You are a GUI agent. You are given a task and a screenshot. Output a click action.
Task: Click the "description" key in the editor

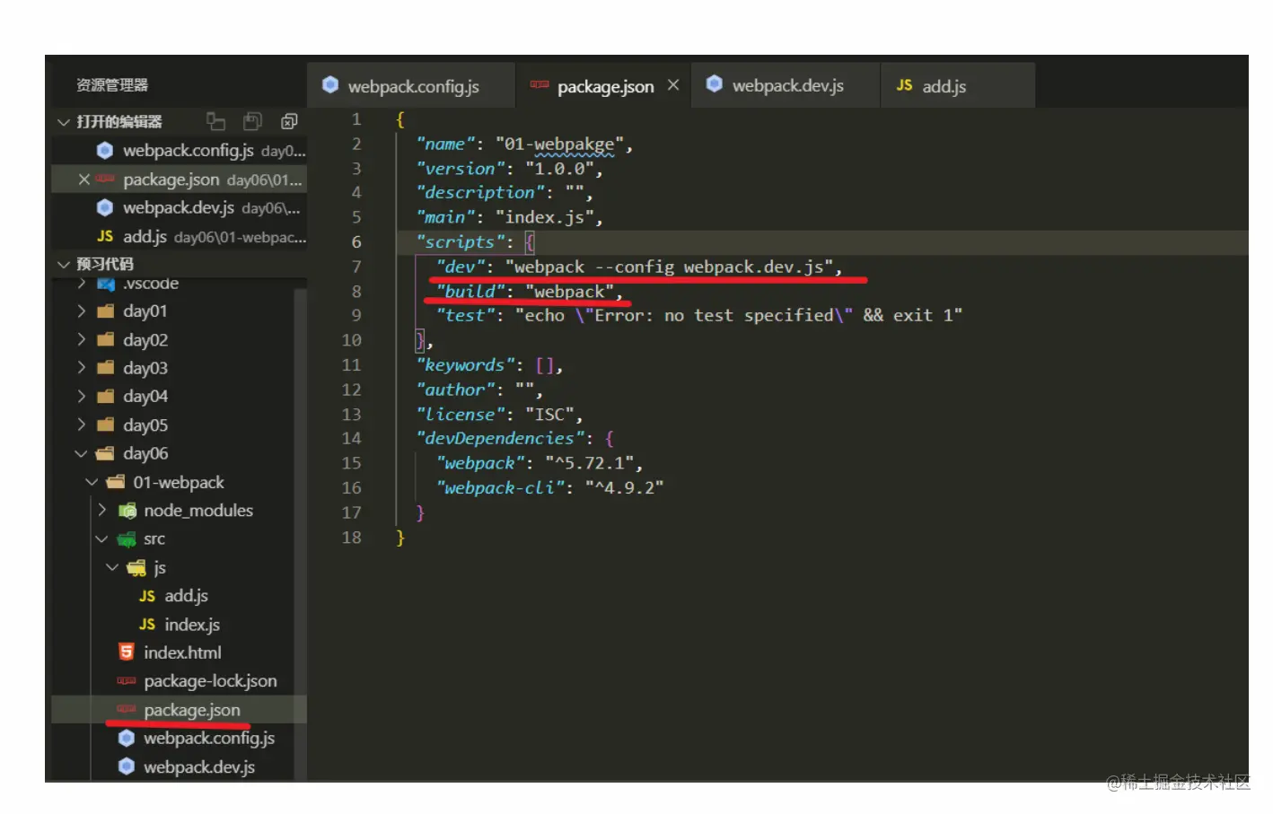pos(480,193)
